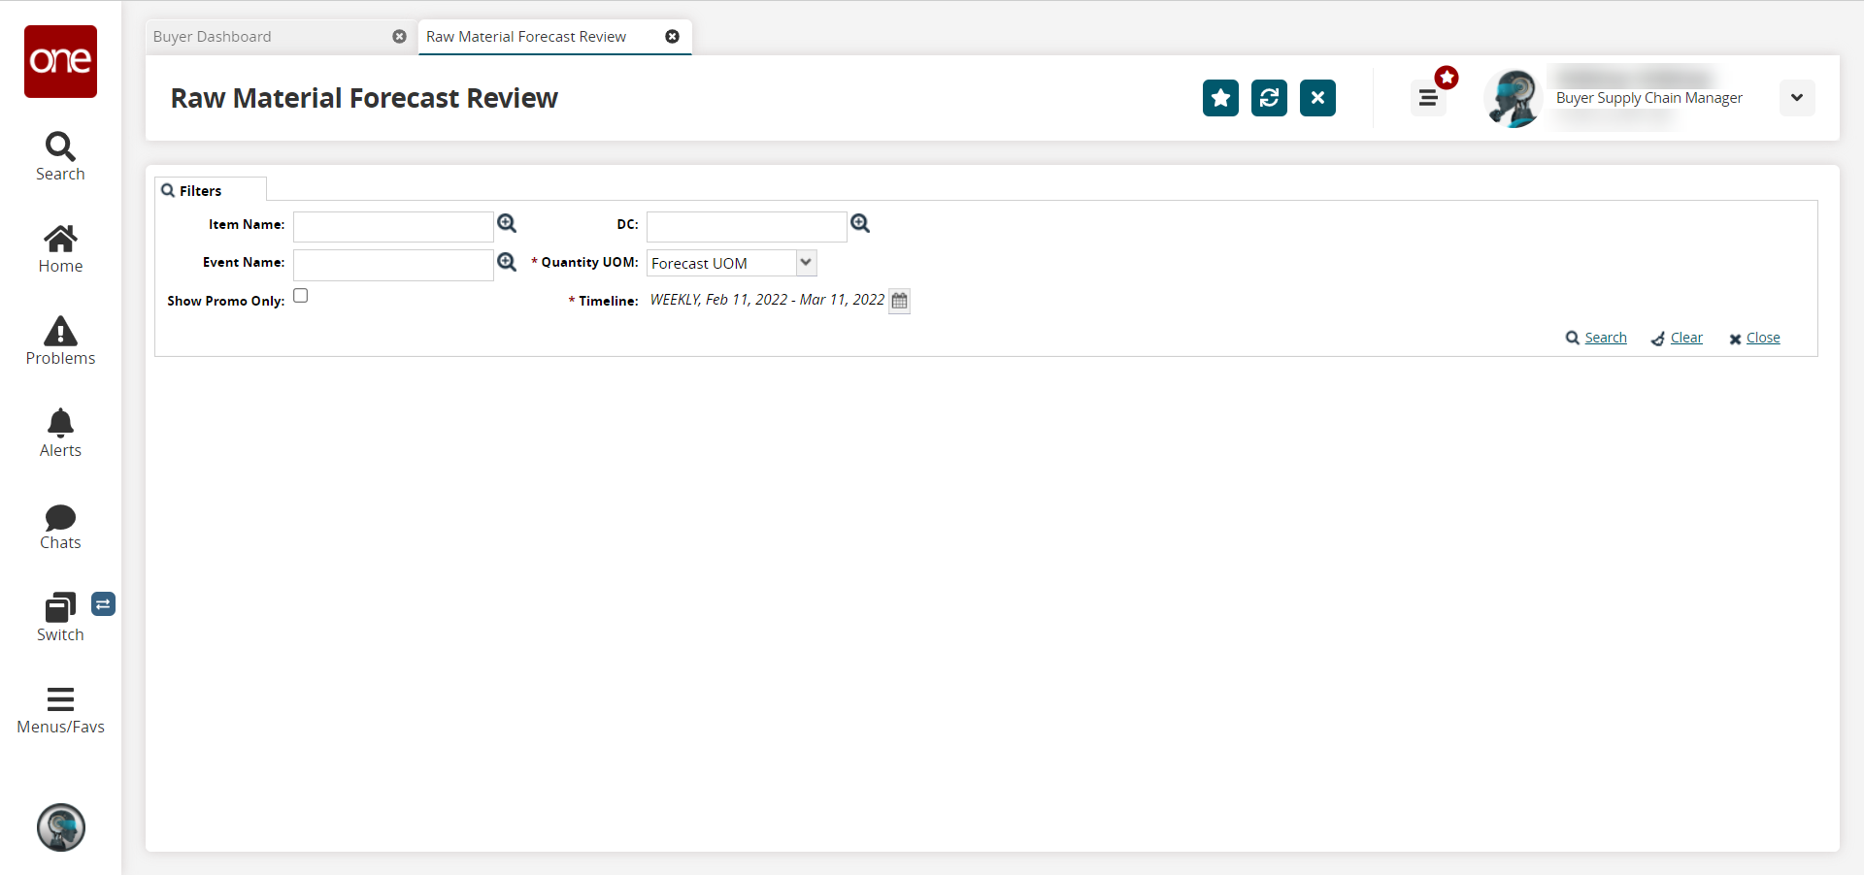Focus the Item Name input field
1864x875 pixels.
tap(393, 227)
